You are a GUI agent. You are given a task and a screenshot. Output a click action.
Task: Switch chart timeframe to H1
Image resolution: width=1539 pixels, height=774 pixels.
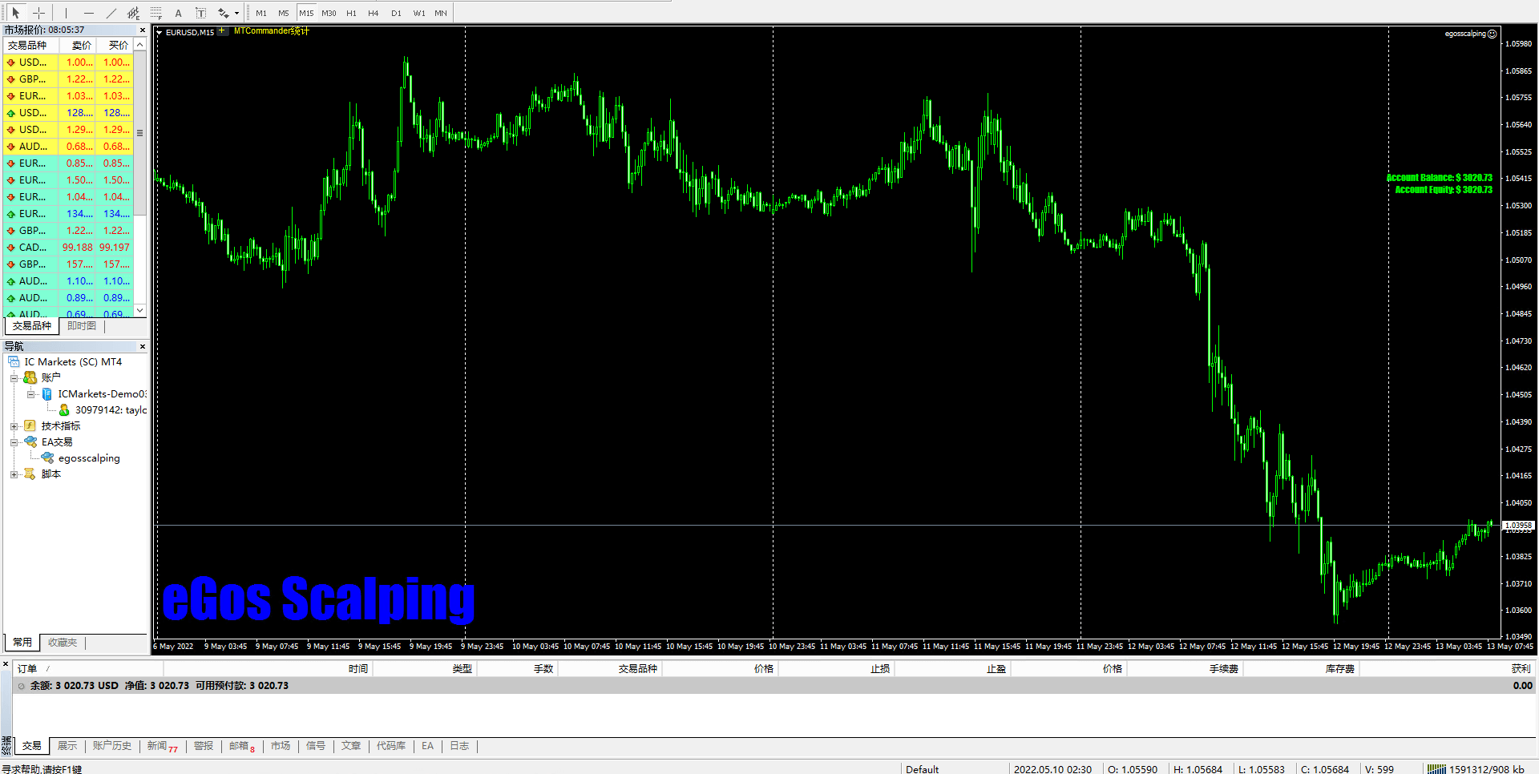(x=351, y=13)
